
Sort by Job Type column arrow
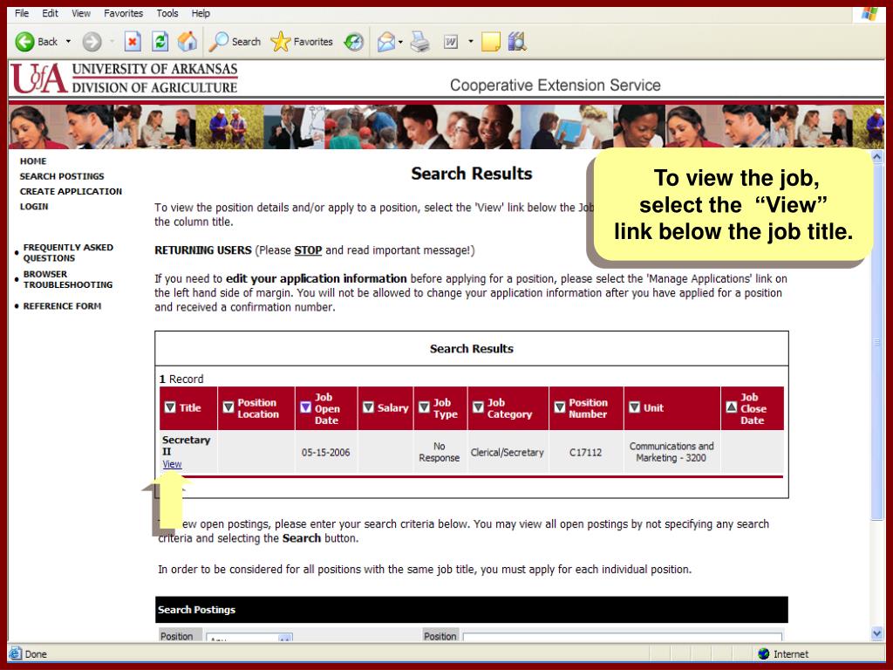424,407
